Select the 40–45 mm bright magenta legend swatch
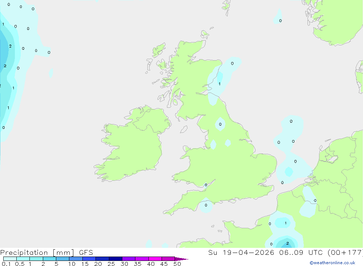Screen dimensions: 363x266 tap(155, 259)
